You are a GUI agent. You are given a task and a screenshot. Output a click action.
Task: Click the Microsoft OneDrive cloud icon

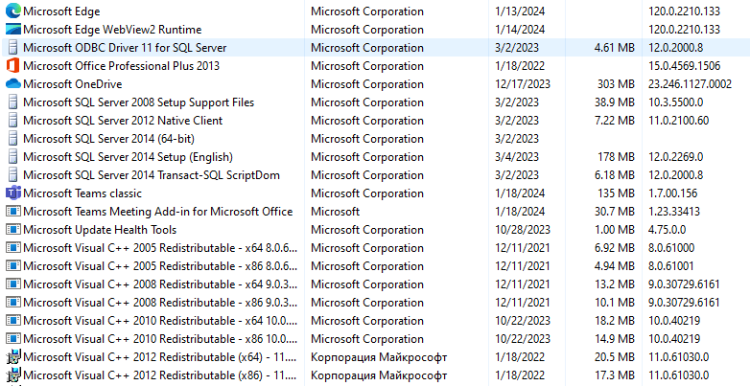point(12,83)
